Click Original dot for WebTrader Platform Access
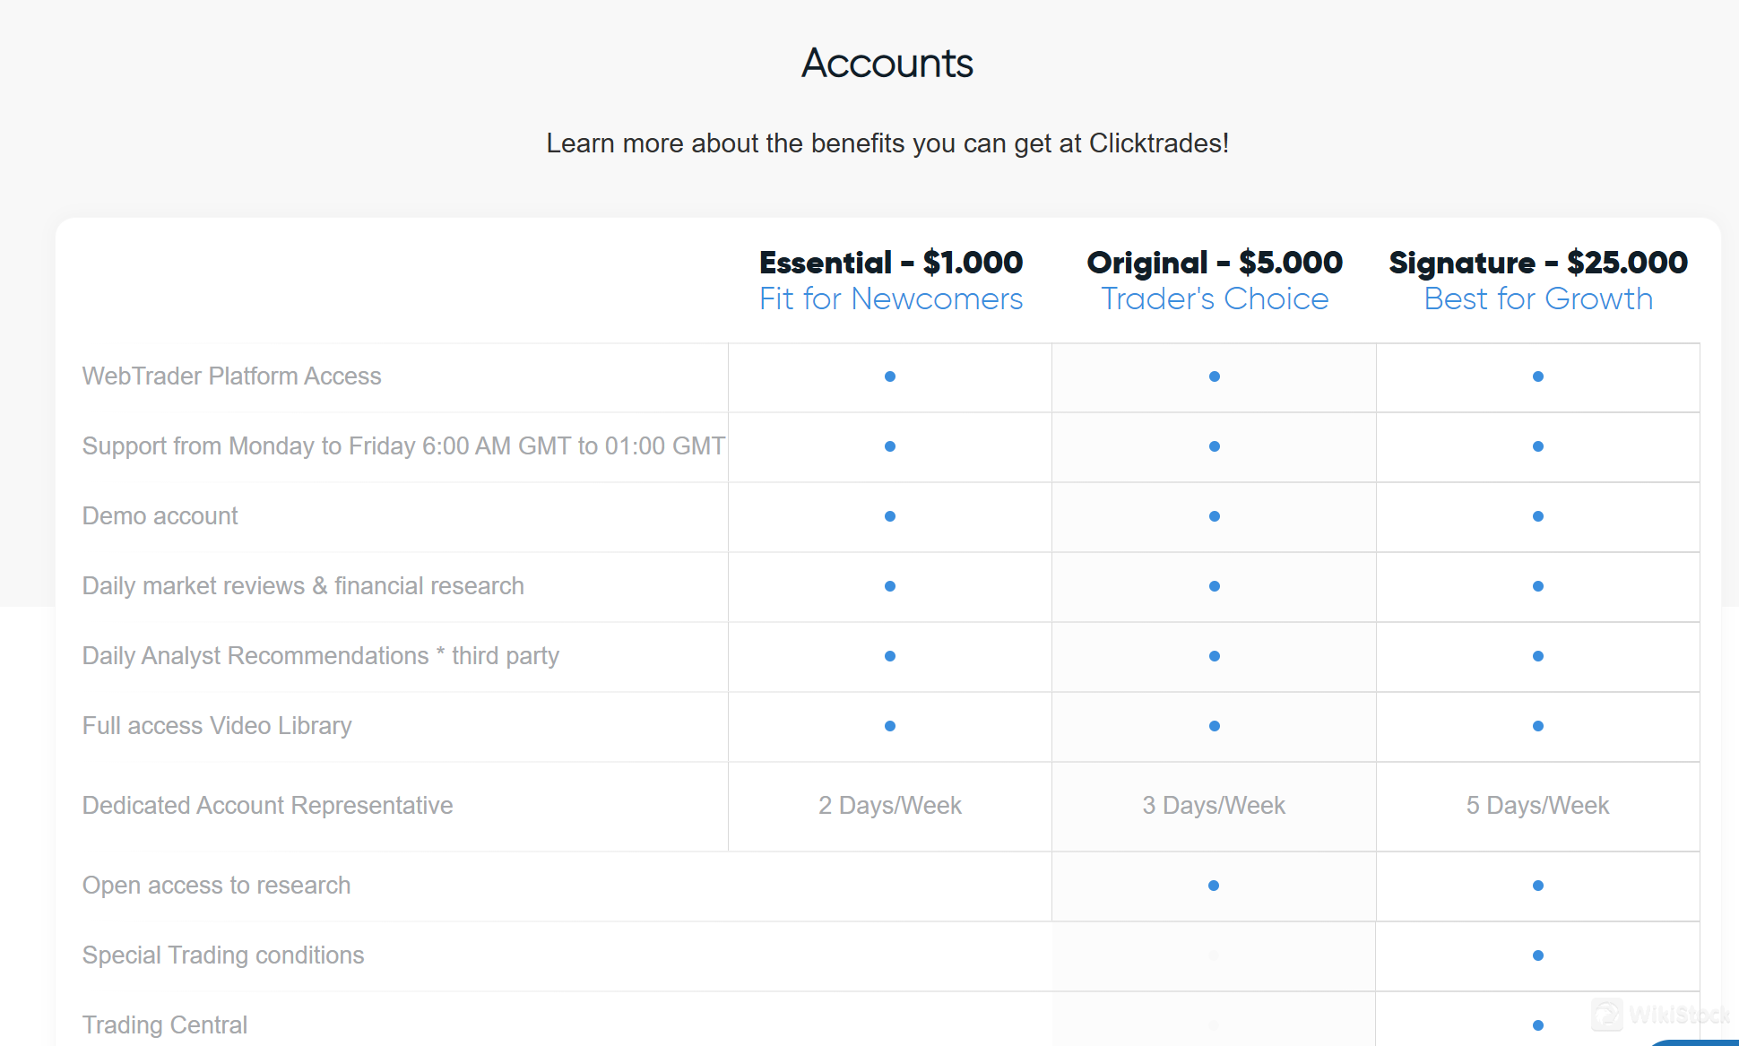 tap(1215, 376)
